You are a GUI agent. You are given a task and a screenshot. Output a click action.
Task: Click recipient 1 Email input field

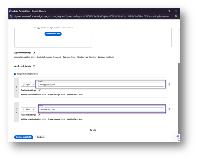click(x=101, y=84)
